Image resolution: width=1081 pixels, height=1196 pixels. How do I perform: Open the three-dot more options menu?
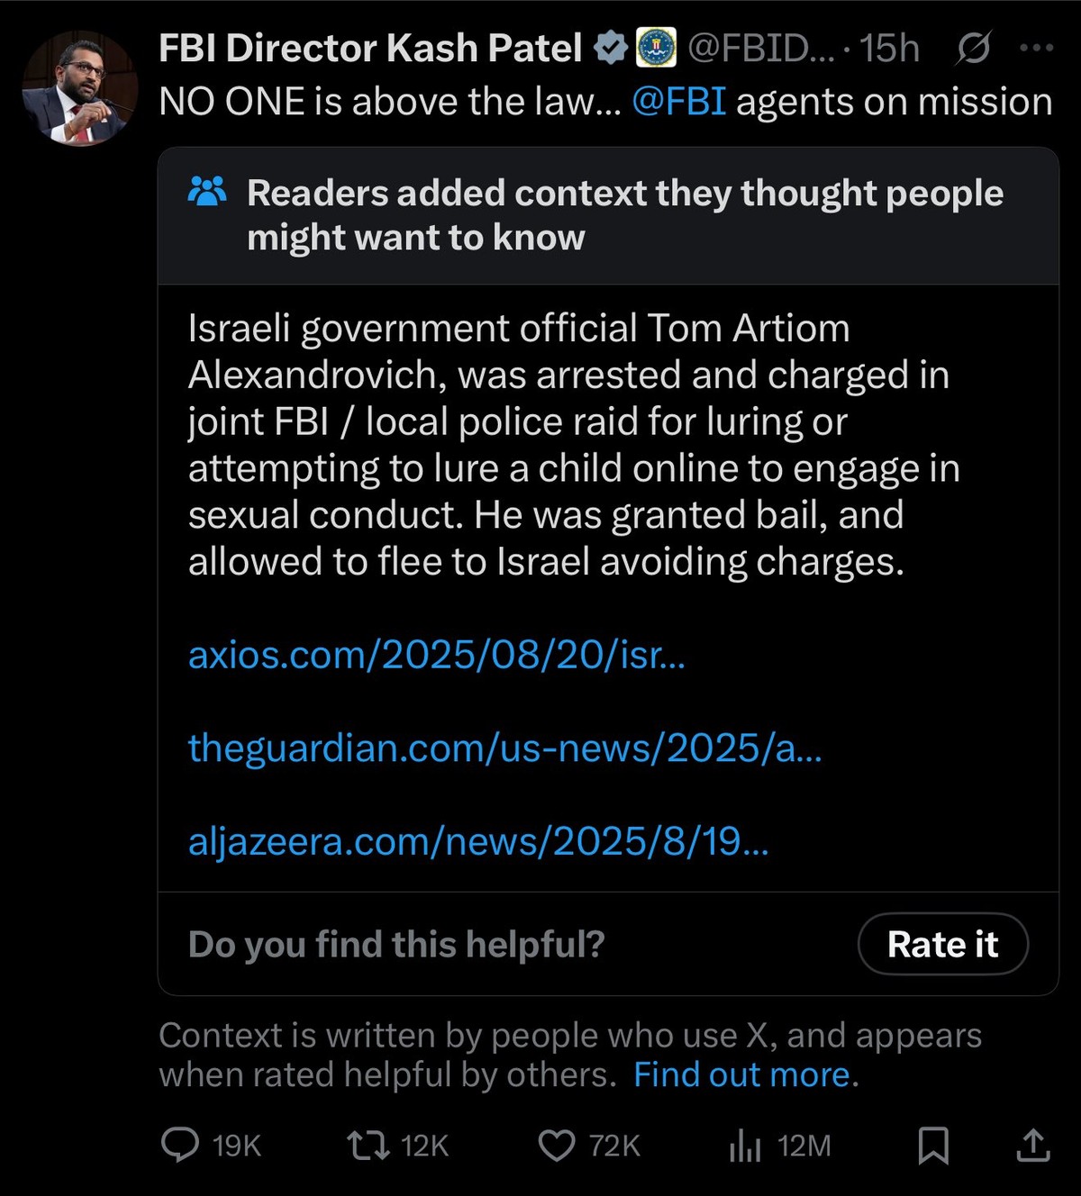point(1036,49)
